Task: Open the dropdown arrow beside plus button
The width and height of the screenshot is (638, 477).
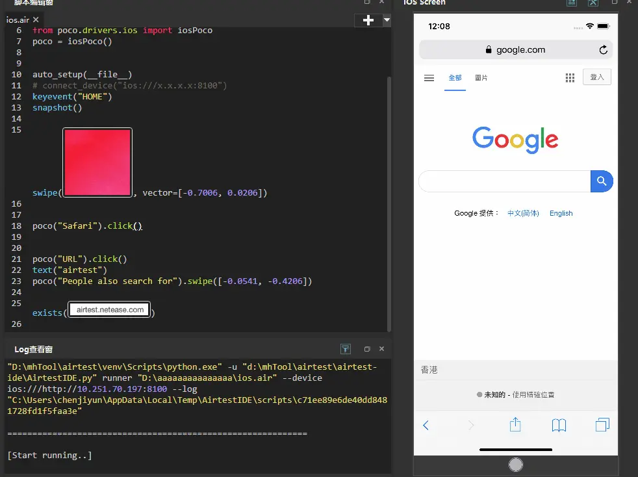Action: (387, 19)
